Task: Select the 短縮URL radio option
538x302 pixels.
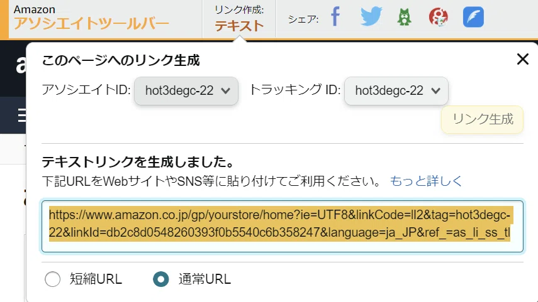Action: click(x=52, y=279)
